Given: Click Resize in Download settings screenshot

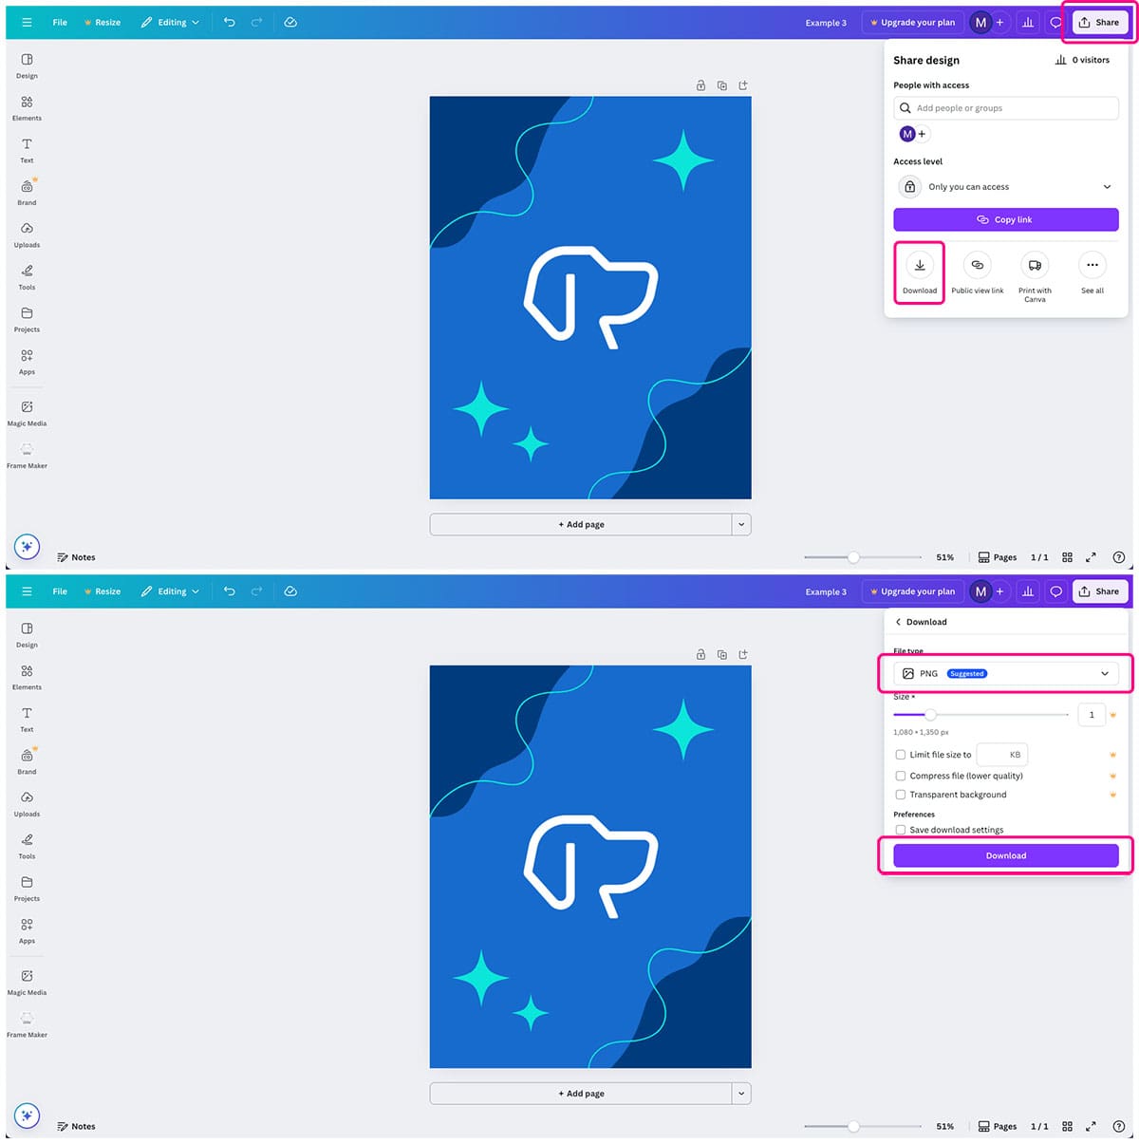Looking at the screenshot, I should pyautogui.click(x=103, y=591).
